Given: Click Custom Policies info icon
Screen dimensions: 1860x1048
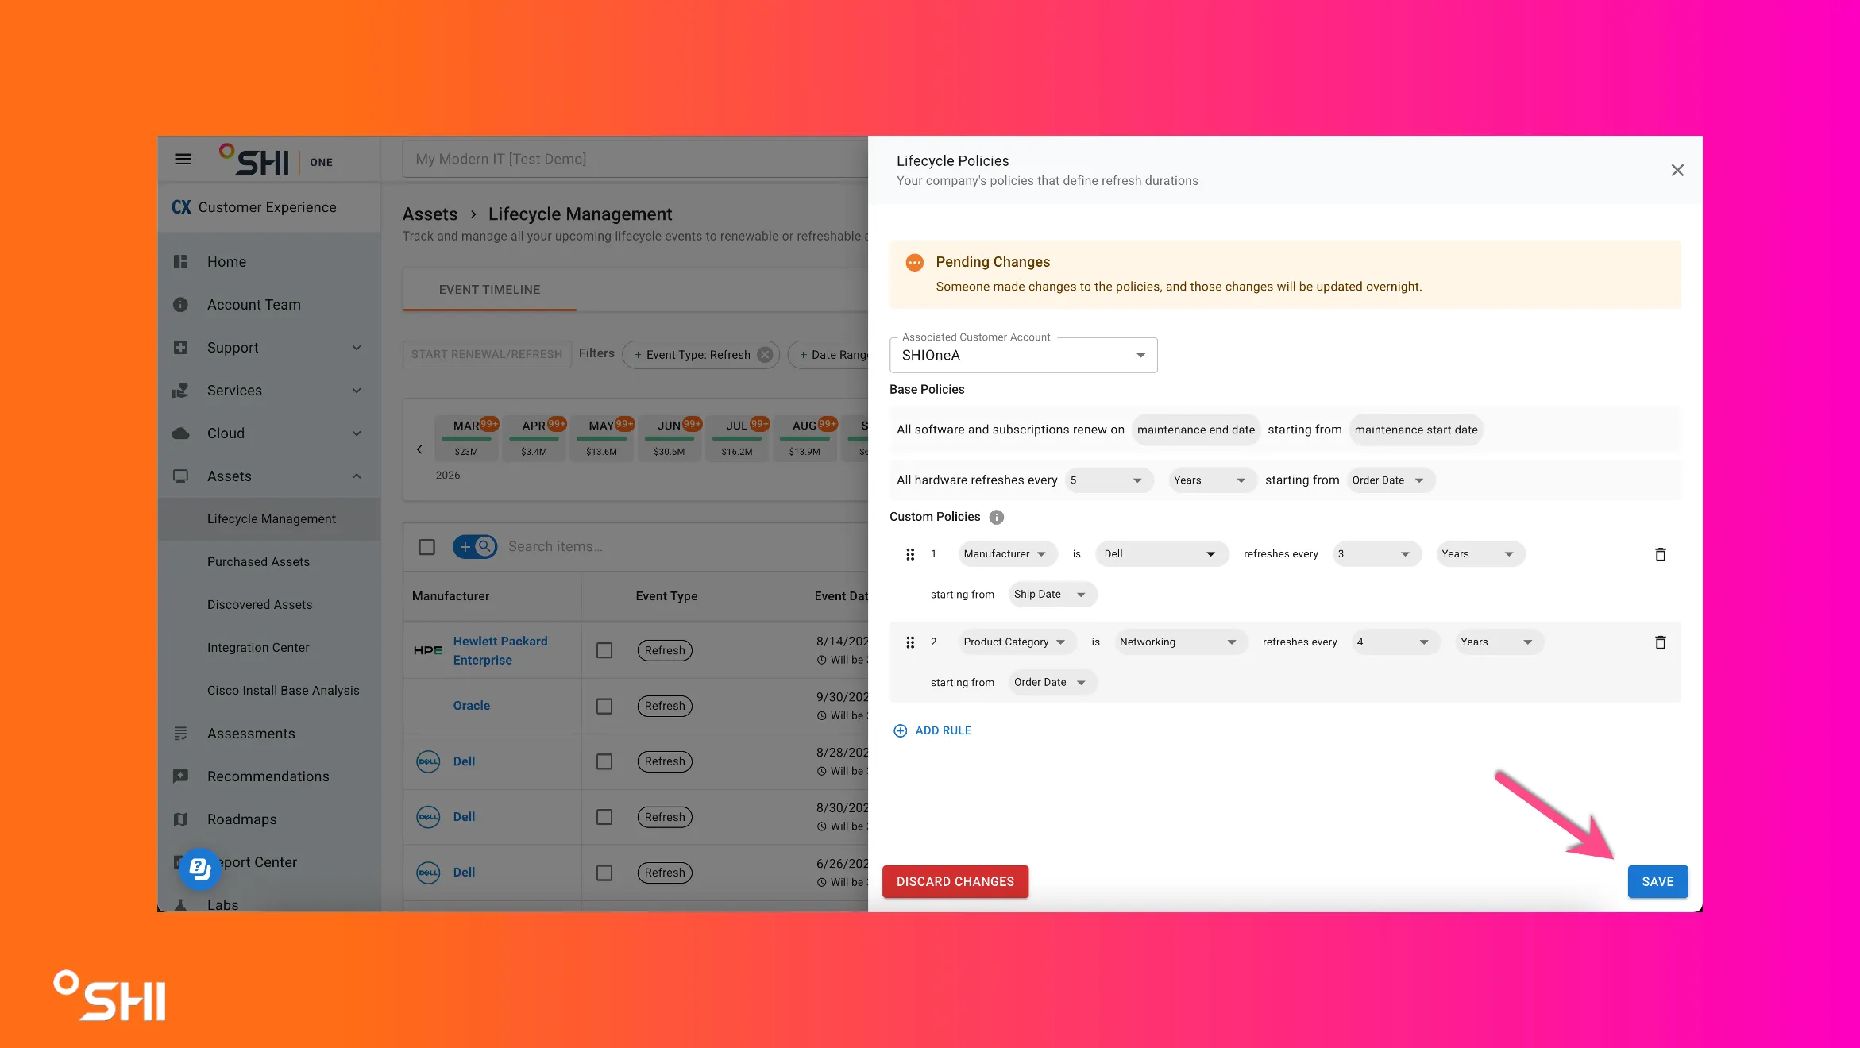Looking at the screenshot, I should (x=997, y=518).
